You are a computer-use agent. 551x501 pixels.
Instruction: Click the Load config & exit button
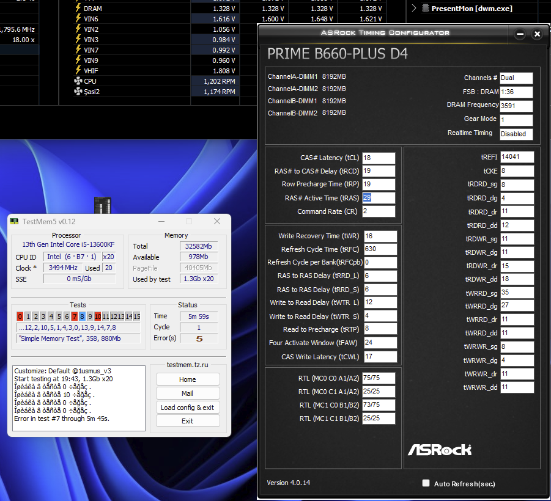187,408
